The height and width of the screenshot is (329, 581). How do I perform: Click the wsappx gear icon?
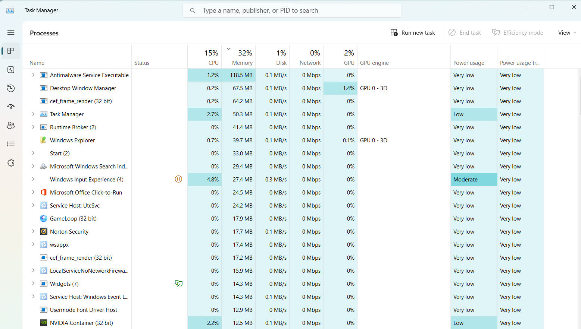[x=44, y=244]
